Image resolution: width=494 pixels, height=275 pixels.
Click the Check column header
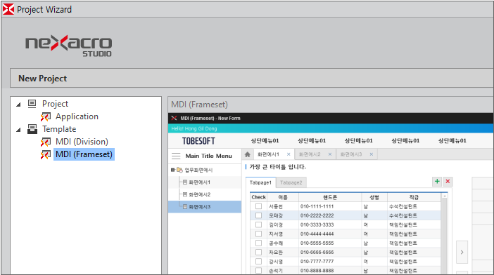pyautogui.click(x=259, y=197)
